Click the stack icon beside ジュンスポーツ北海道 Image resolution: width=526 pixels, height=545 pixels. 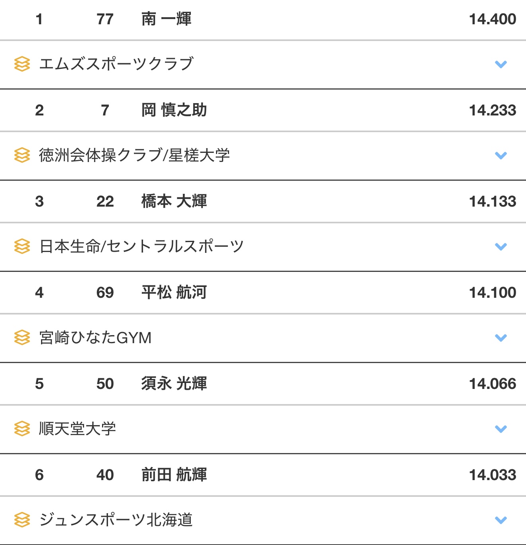pos(22,520)
